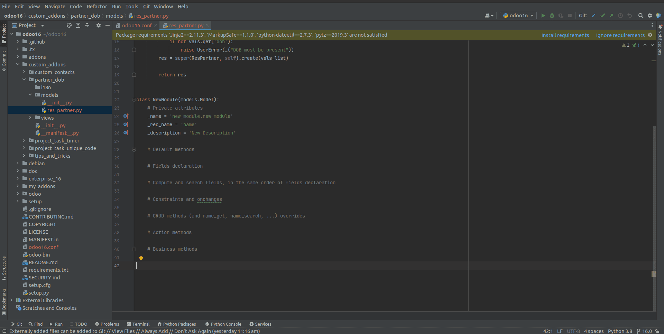Open IDE settings gear in toolbar
The height and width of the screenshot is (334, 664).
(x=650, y=16)
